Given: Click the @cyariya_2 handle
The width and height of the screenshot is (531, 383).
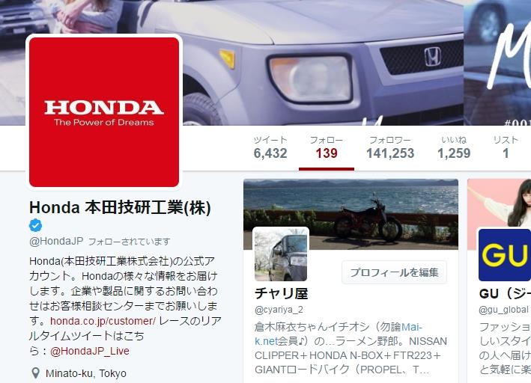Looking at the screenshot, I should (279, 310).
